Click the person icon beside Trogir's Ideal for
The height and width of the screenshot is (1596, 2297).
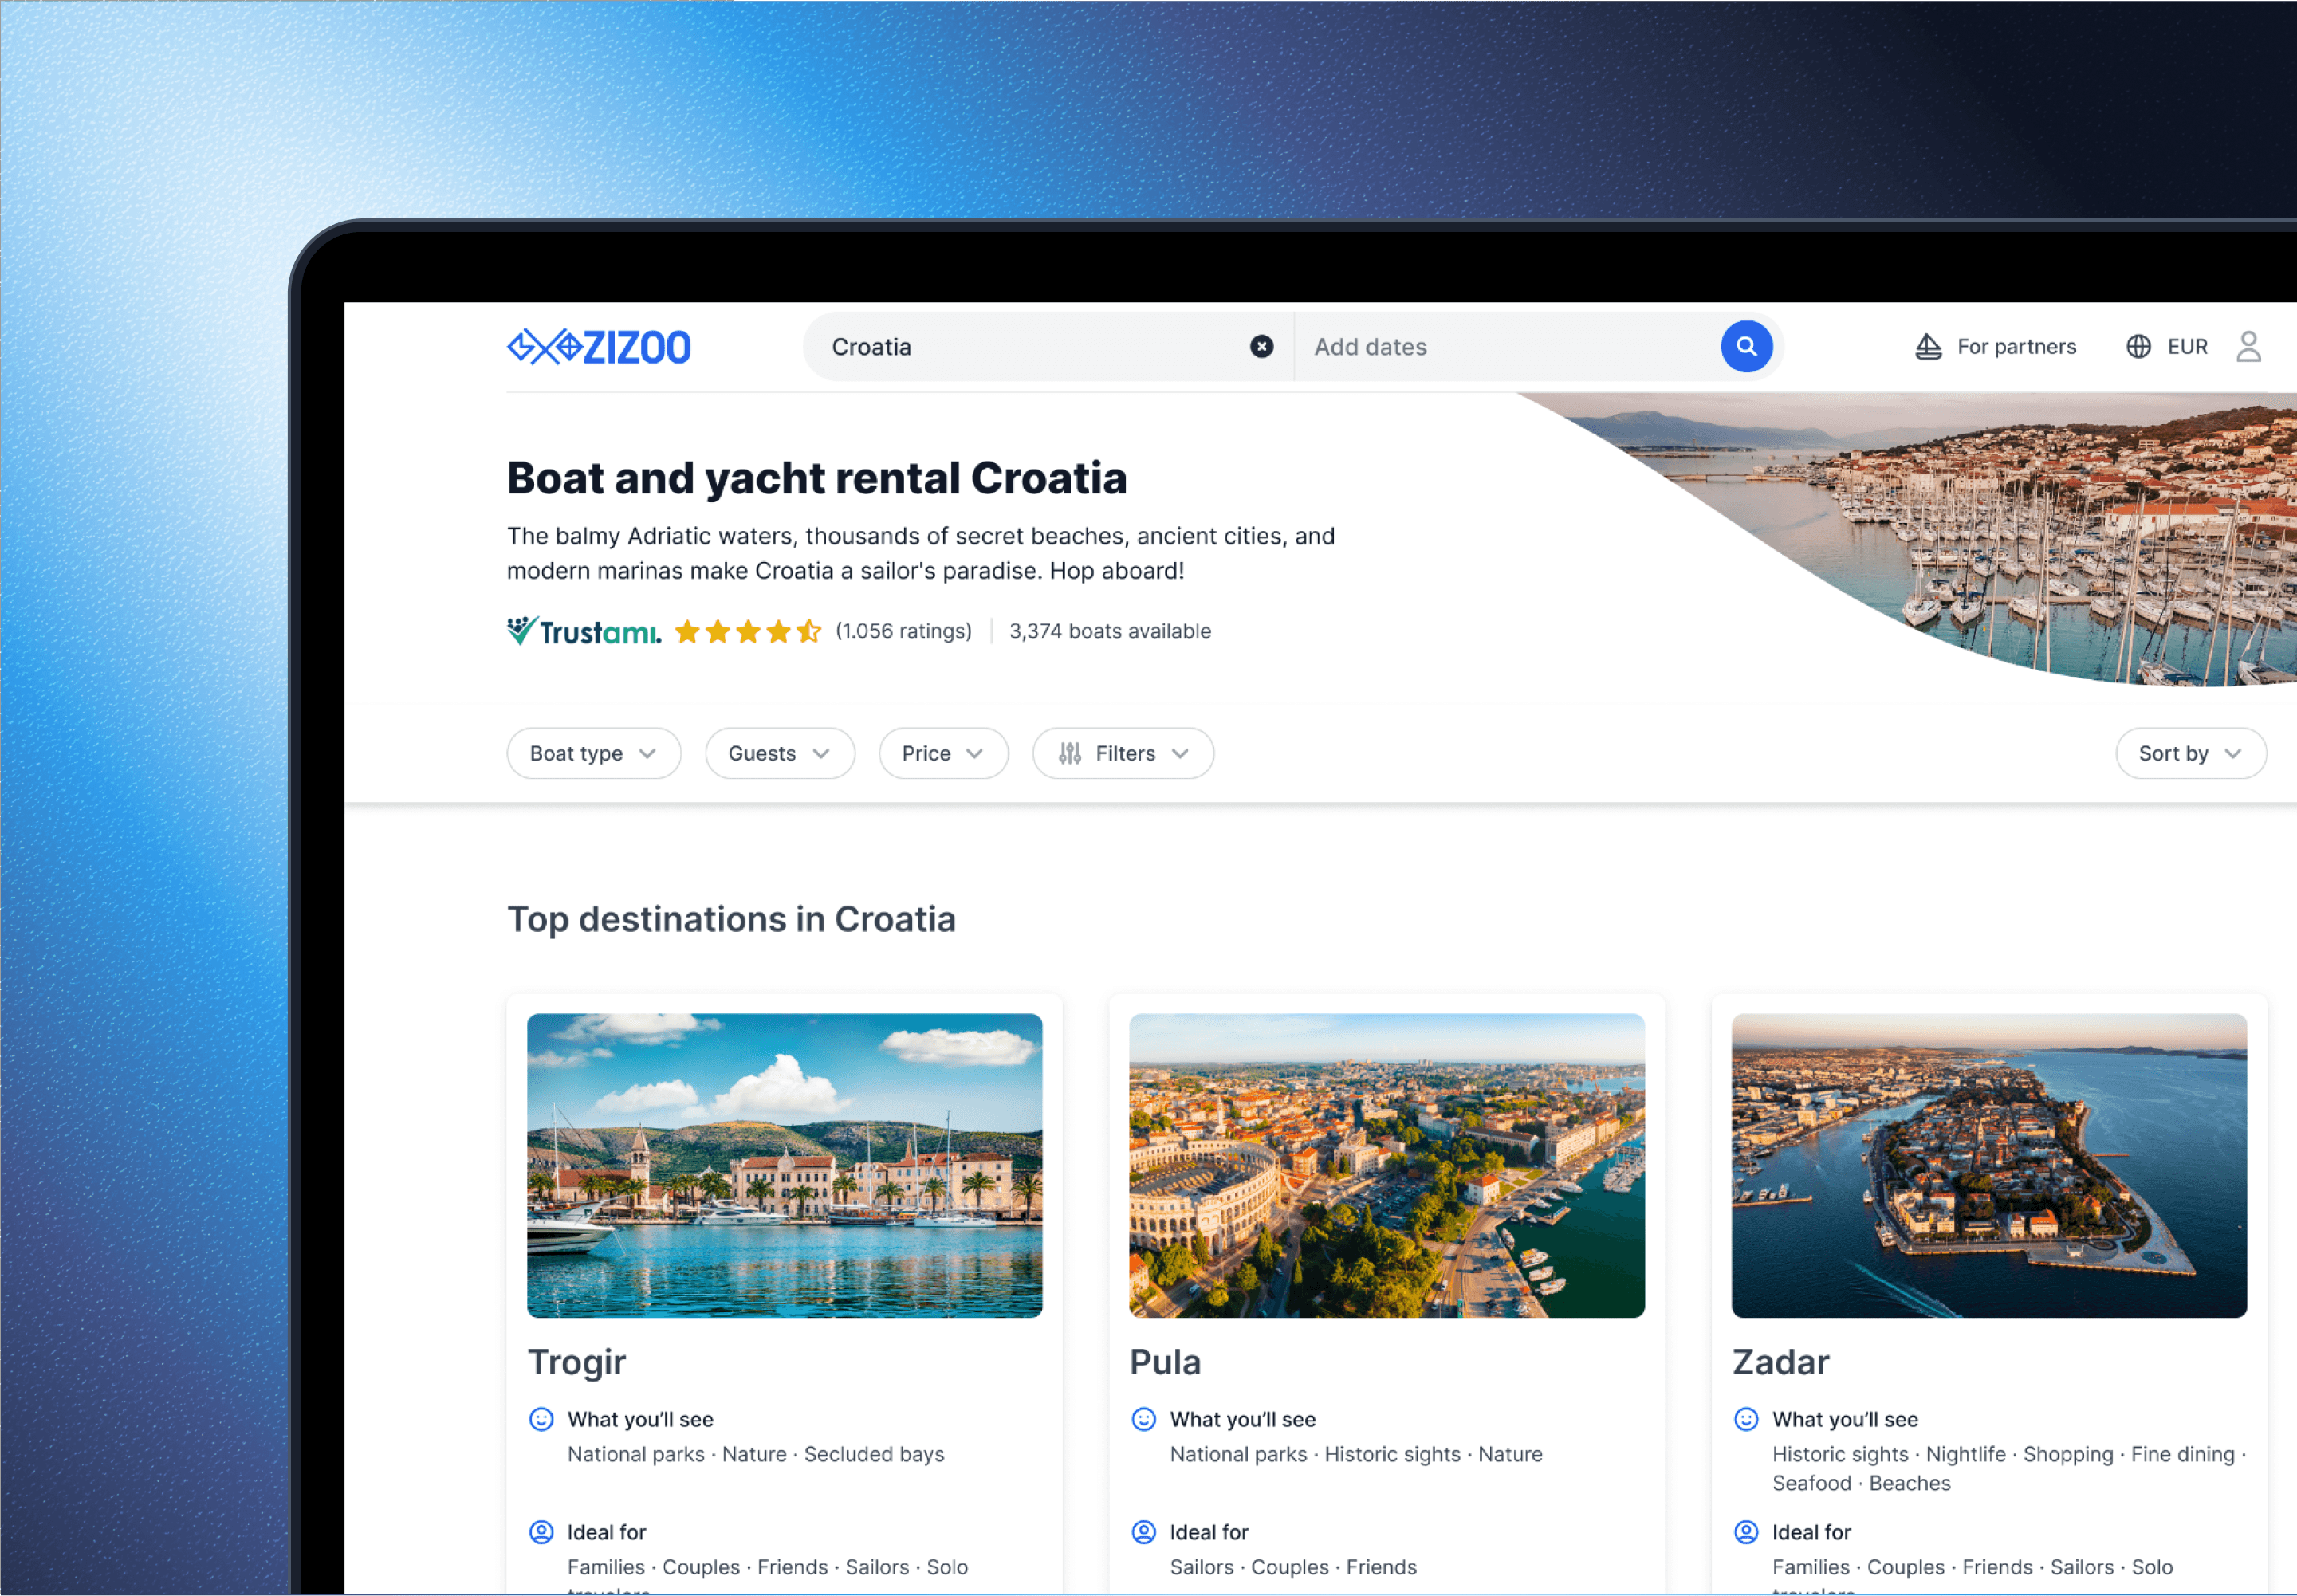pyautogui.click(x=541, y=1532)
